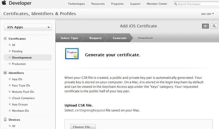The height and width of the screenshot is (129, 219).
Task: Select Development certificates
Action: (x=28, y=57)
